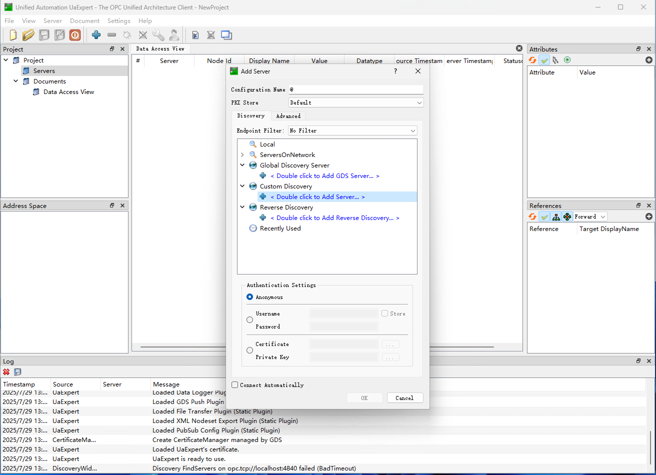This screenshot has height=475, width=656.
Task: Click the crossed plug Disconnect Server icon
Action: (143, 35)
